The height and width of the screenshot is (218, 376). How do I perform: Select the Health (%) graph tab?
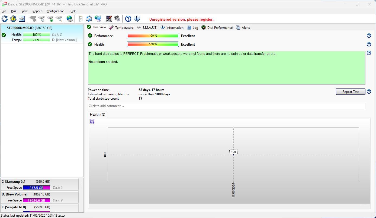[98, 115]
